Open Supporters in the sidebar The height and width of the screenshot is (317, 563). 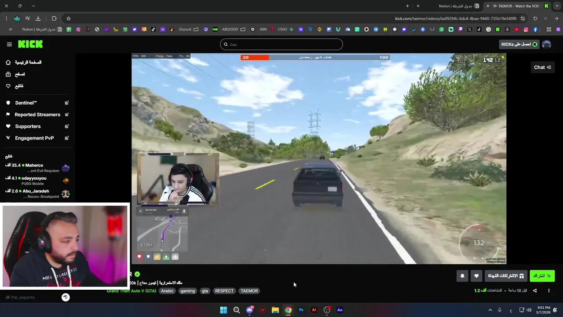tap(28, 126)
